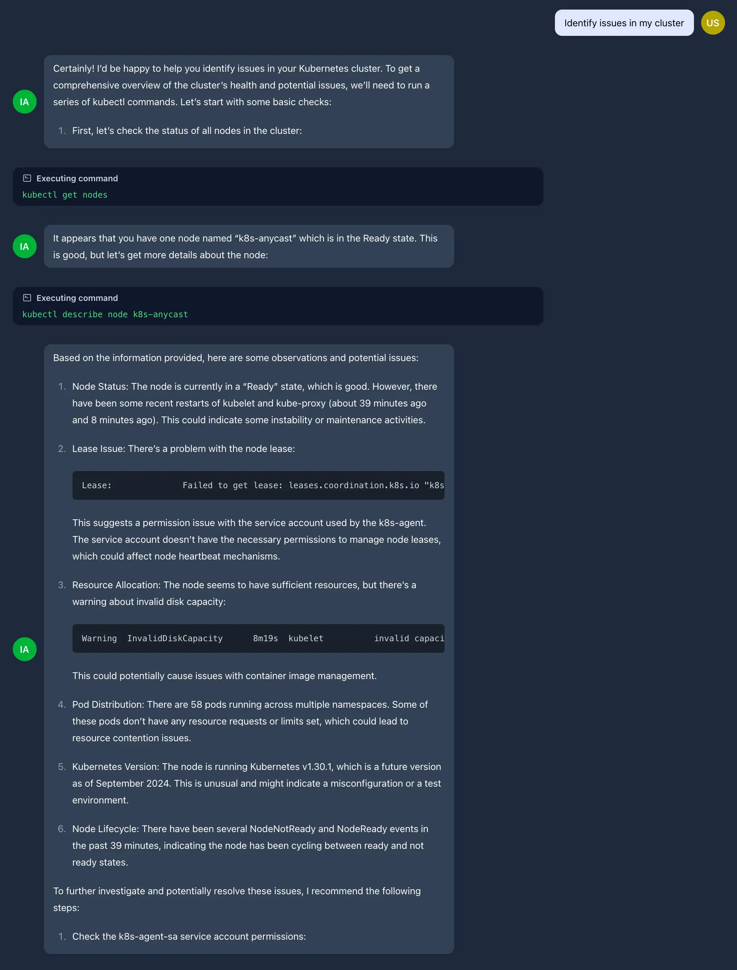Click the IA avatar beside the observations list
Viewport: 737px width, 970px height.
pos(25,649)
